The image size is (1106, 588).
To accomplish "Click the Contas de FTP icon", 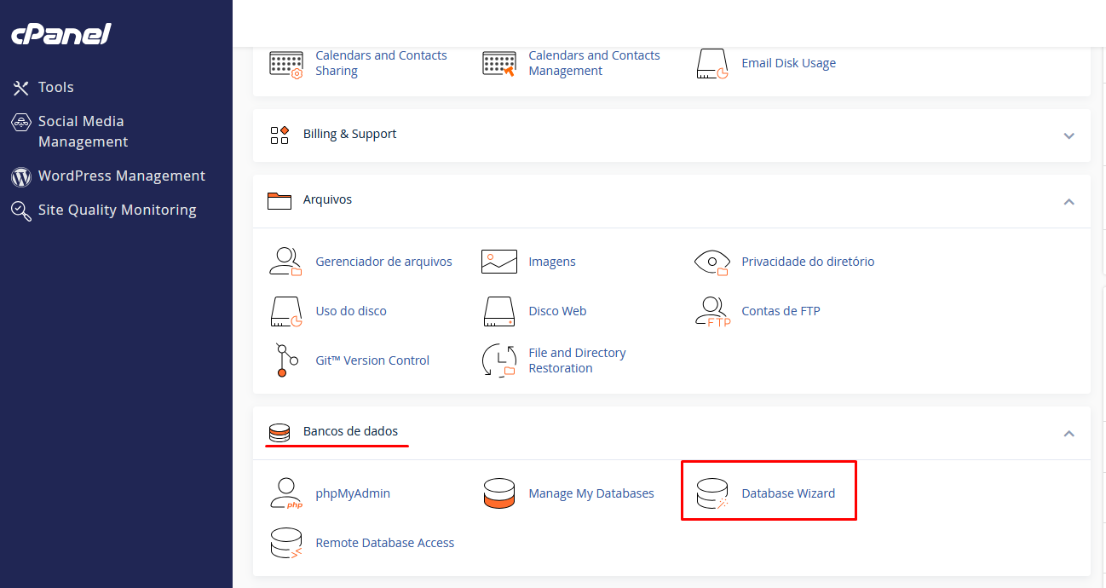I will tap(713, 312).
